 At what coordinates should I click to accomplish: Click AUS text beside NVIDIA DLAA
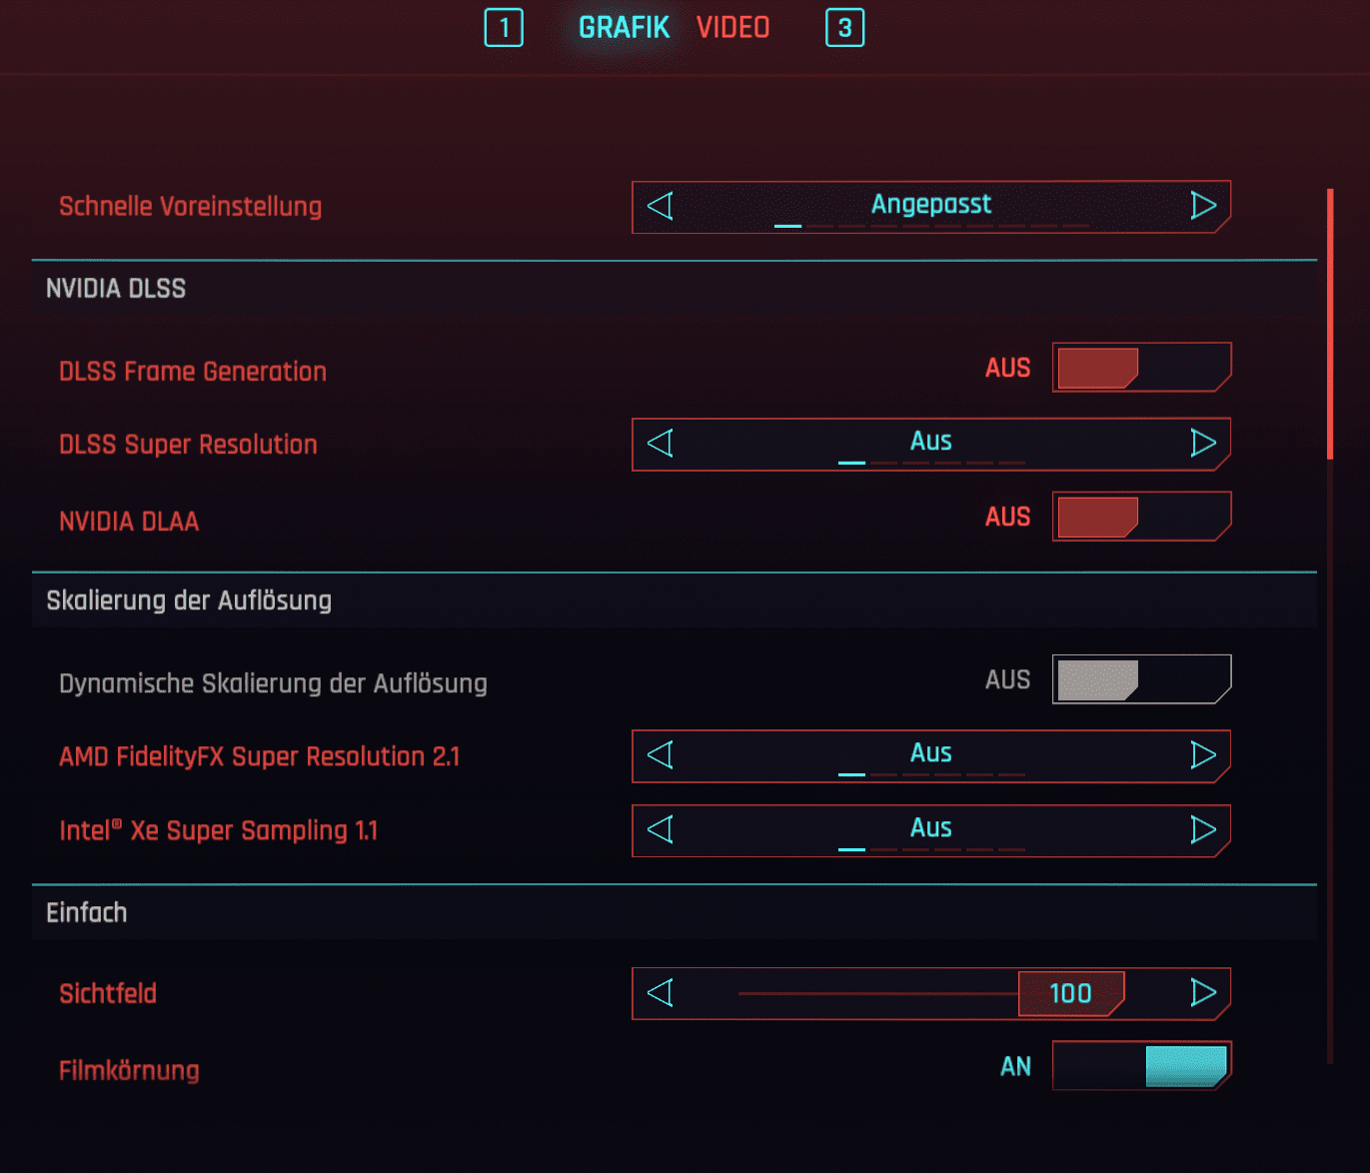click(x=1007, y=517)
